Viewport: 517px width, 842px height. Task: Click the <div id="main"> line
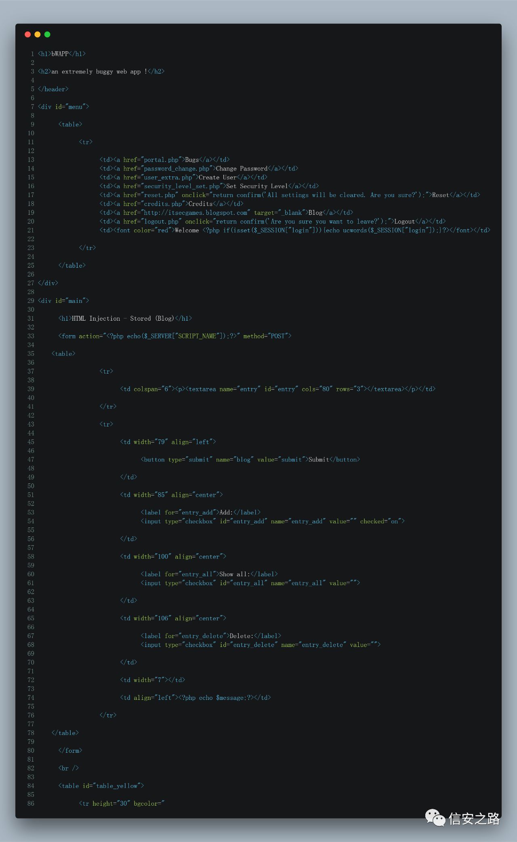coord(63,301)
